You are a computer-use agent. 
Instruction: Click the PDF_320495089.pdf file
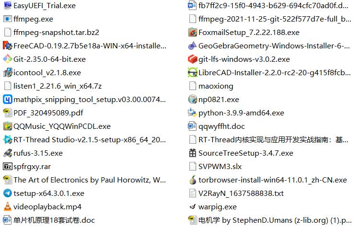(48, 113)
